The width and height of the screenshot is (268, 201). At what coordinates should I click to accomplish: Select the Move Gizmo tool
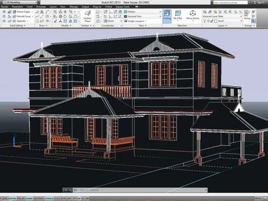coord(192,15)
